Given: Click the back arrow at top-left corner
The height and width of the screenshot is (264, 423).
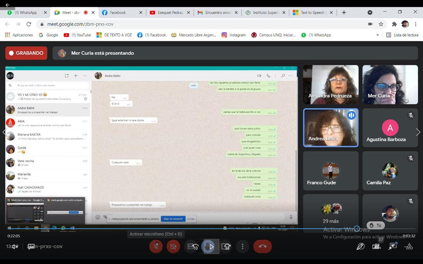Looking at the screenshot, I should coord(7,5).
